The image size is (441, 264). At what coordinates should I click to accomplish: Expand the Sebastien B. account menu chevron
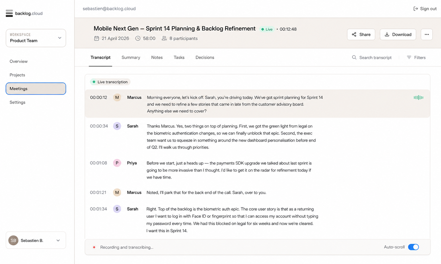pos(58,240)
